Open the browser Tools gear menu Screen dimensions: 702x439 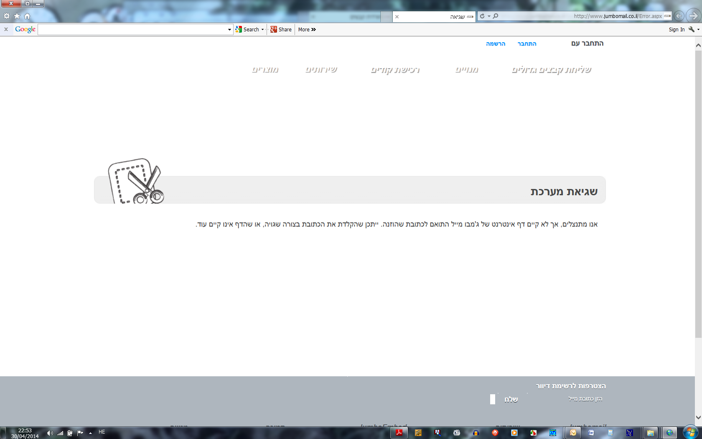[x=7, y=16]
